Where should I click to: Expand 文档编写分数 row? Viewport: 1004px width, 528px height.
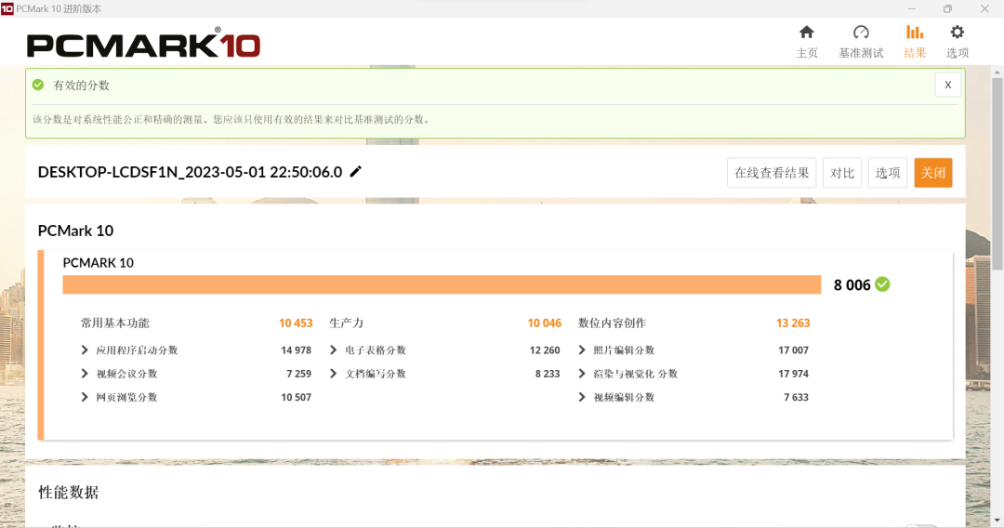pos(333,374)
